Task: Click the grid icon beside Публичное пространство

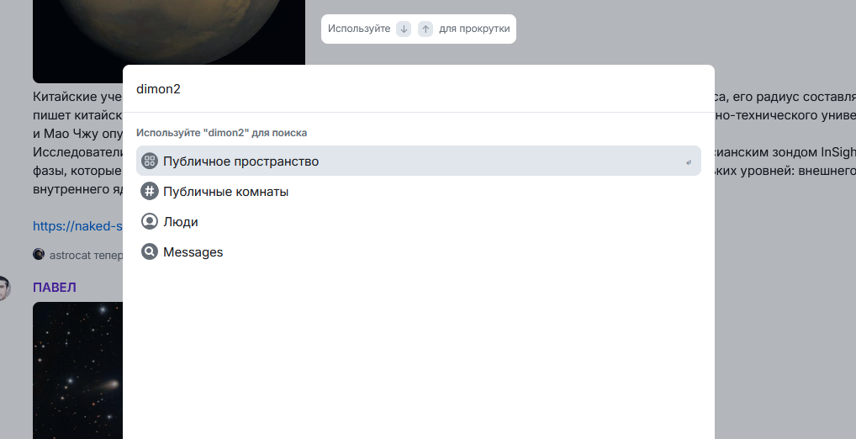Action: click(x=150, y=161)
